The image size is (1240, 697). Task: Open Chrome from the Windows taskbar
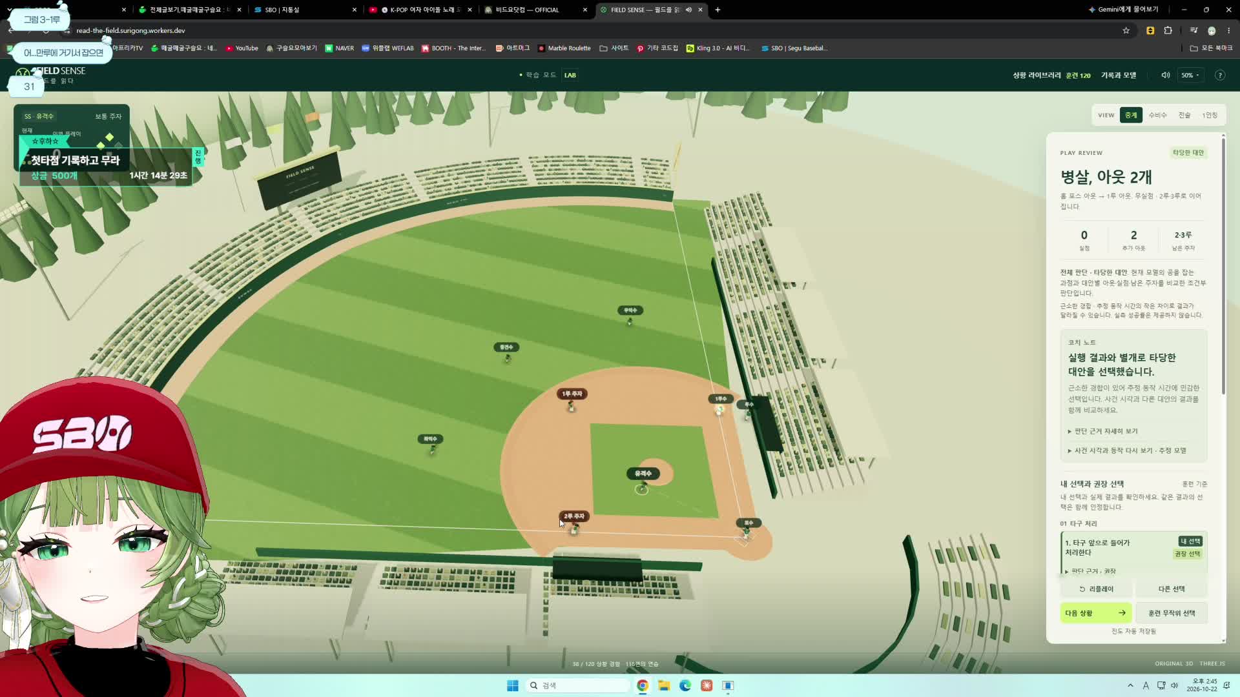(x=643, y=685)
